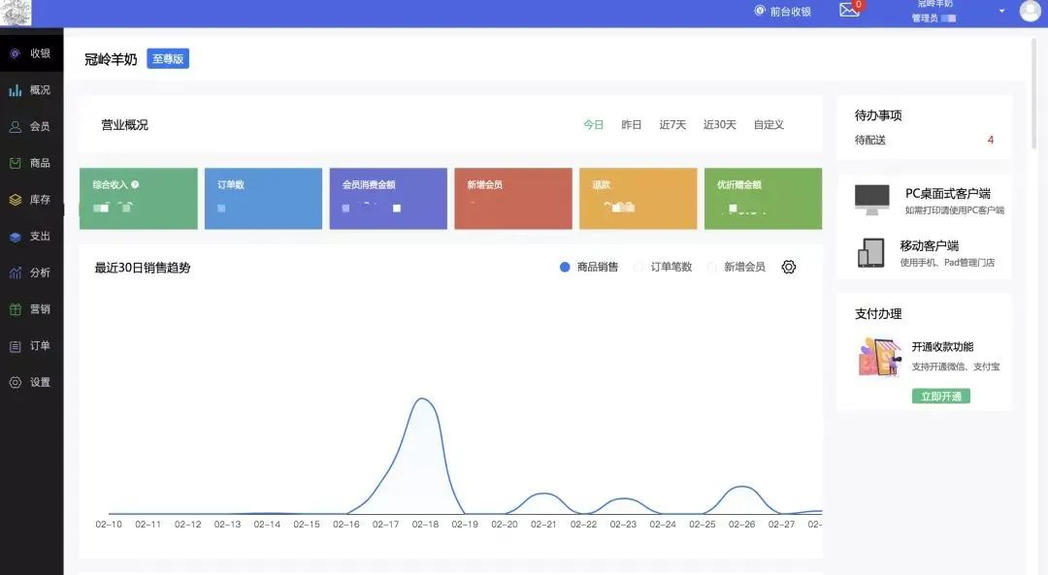Click the red 新增会员 card
Image resolution: width=1048 pixels, height=575 pixels.
513,199
